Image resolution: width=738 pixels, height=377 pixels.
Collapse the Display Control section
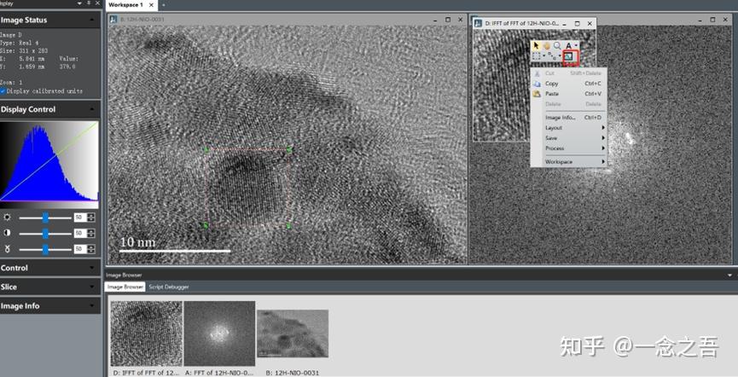[x=92, y=109]
